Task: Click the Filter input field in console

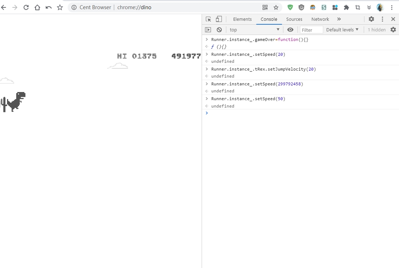Action: tap(311, 30)
